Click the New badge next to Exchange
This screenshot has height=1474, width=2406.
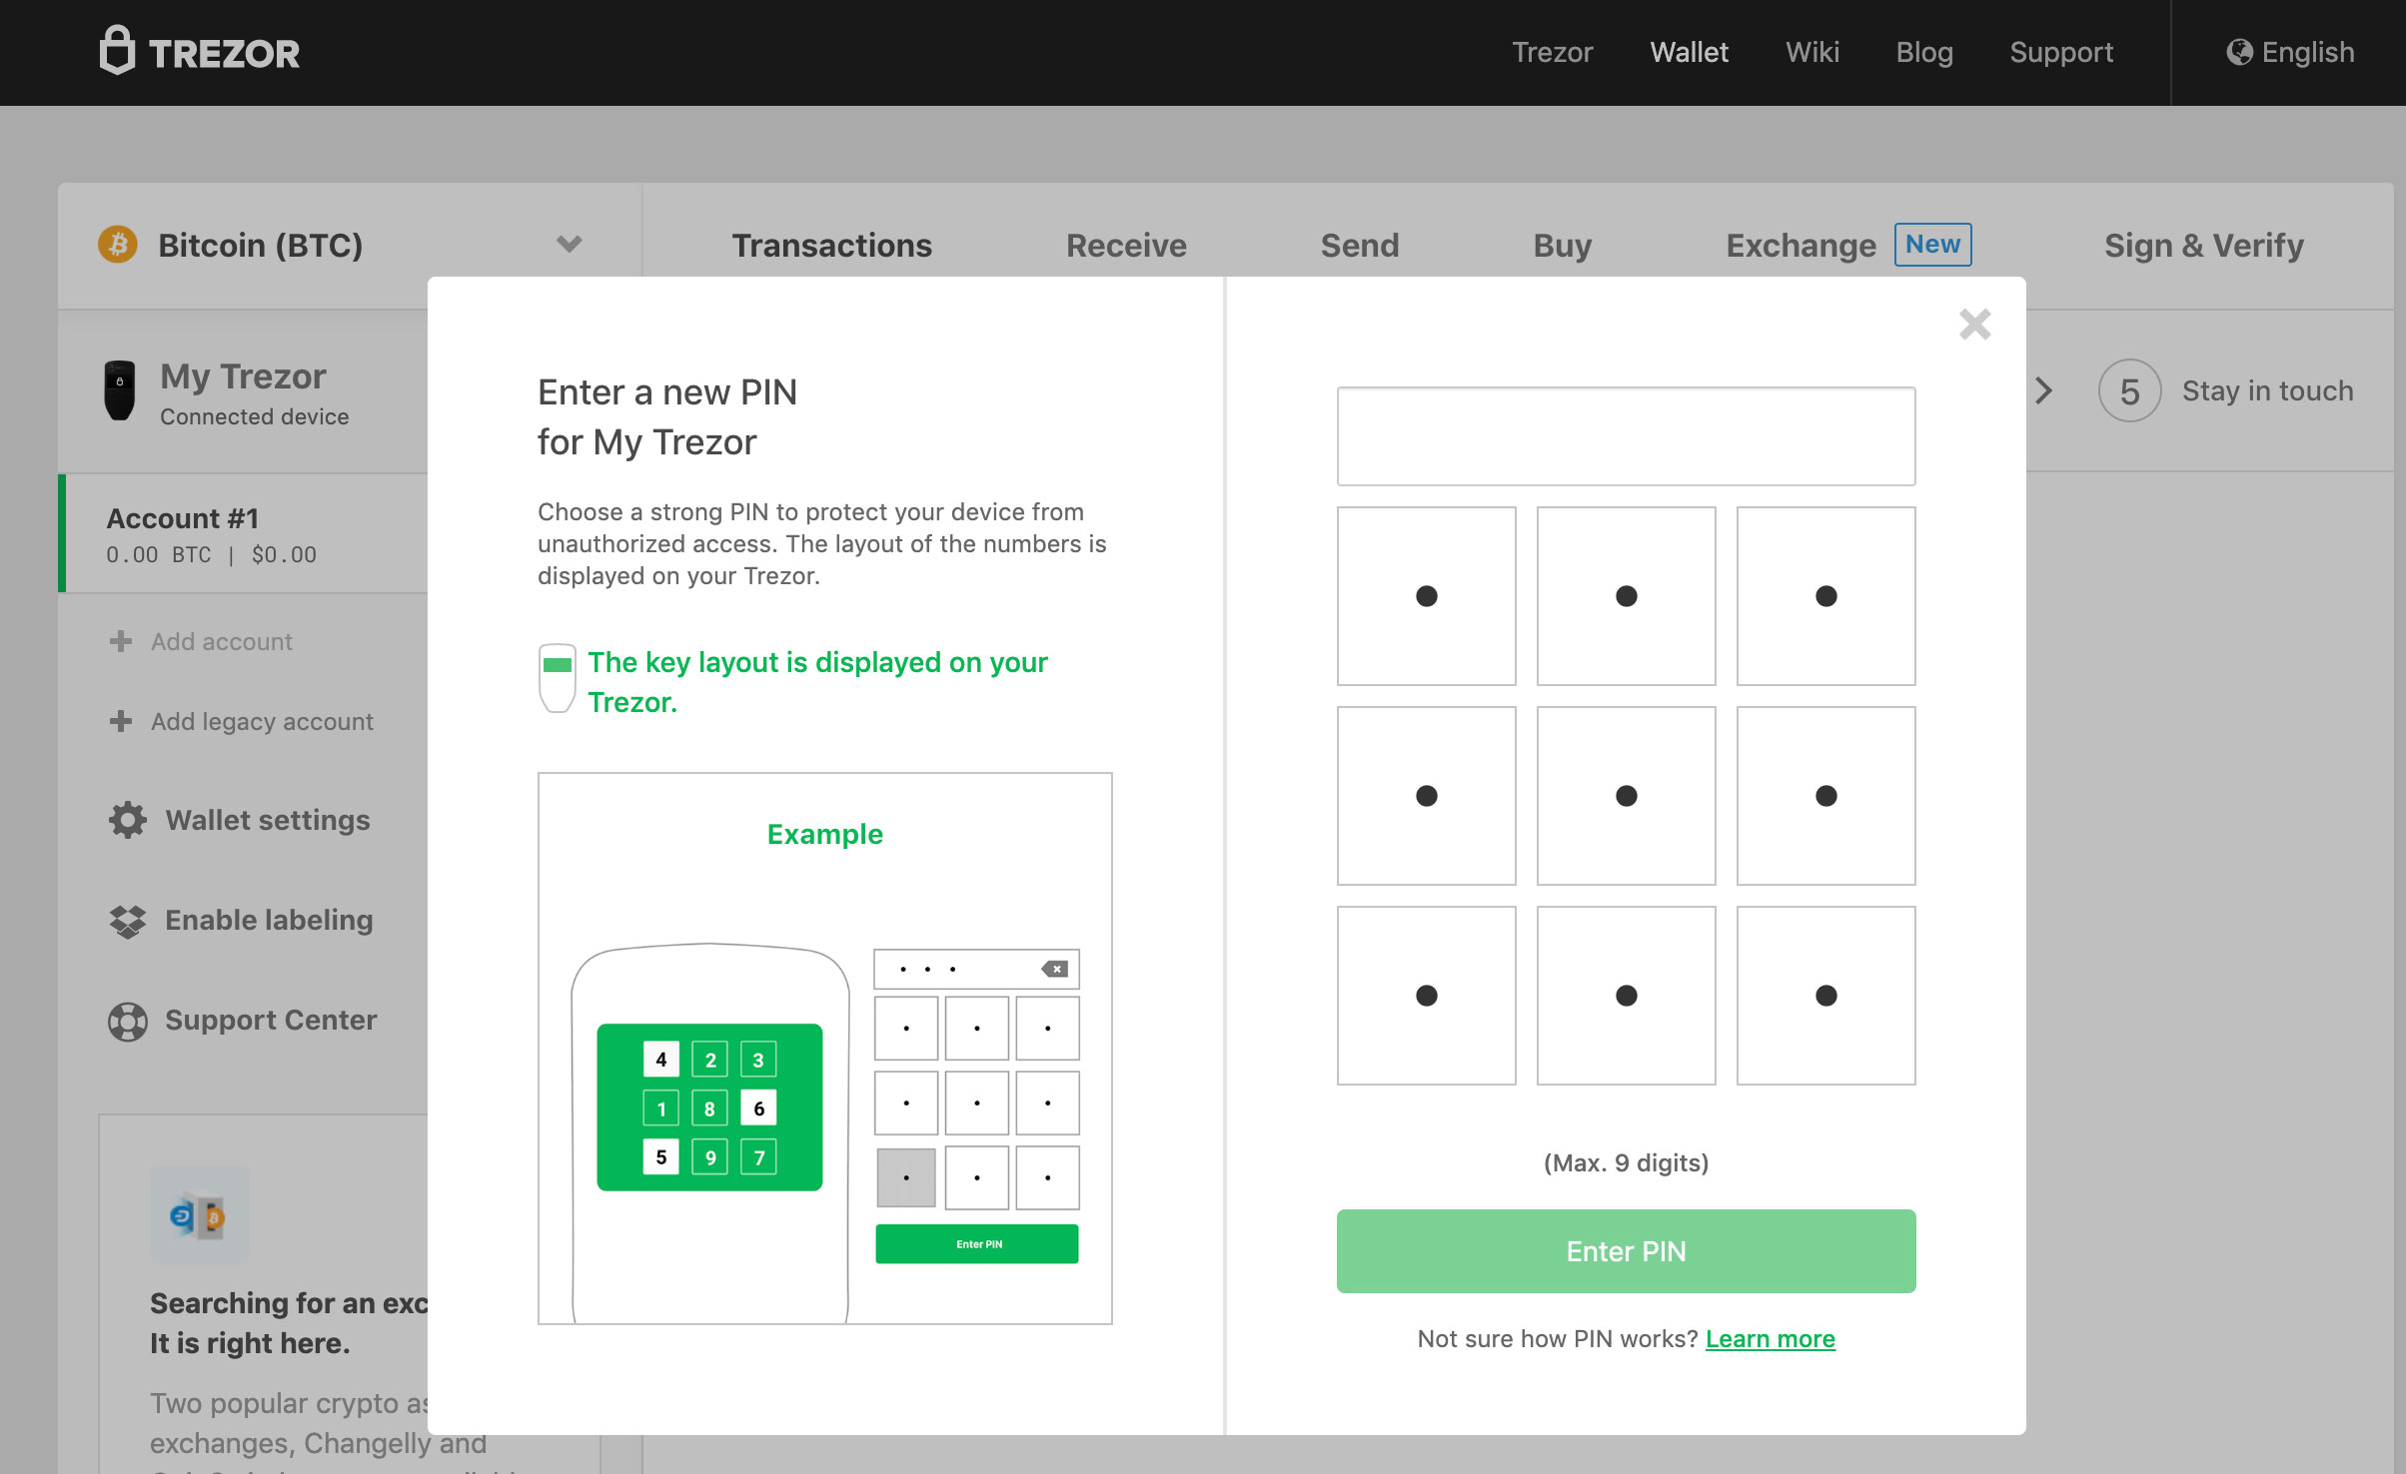click(x=1932, y=245)
